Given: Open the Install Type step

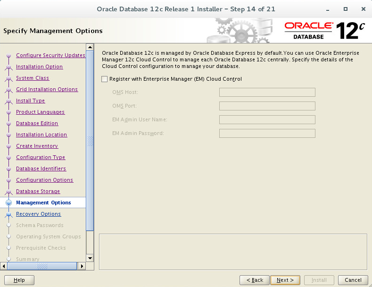Looking at the screenshot, I should click(30, 101).
